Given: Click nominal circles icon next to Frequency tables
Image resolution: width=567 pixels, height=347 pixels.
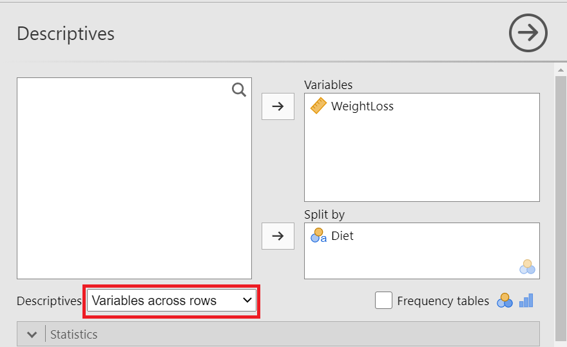Looking at the screenshot, I should (x=505, y=301).
